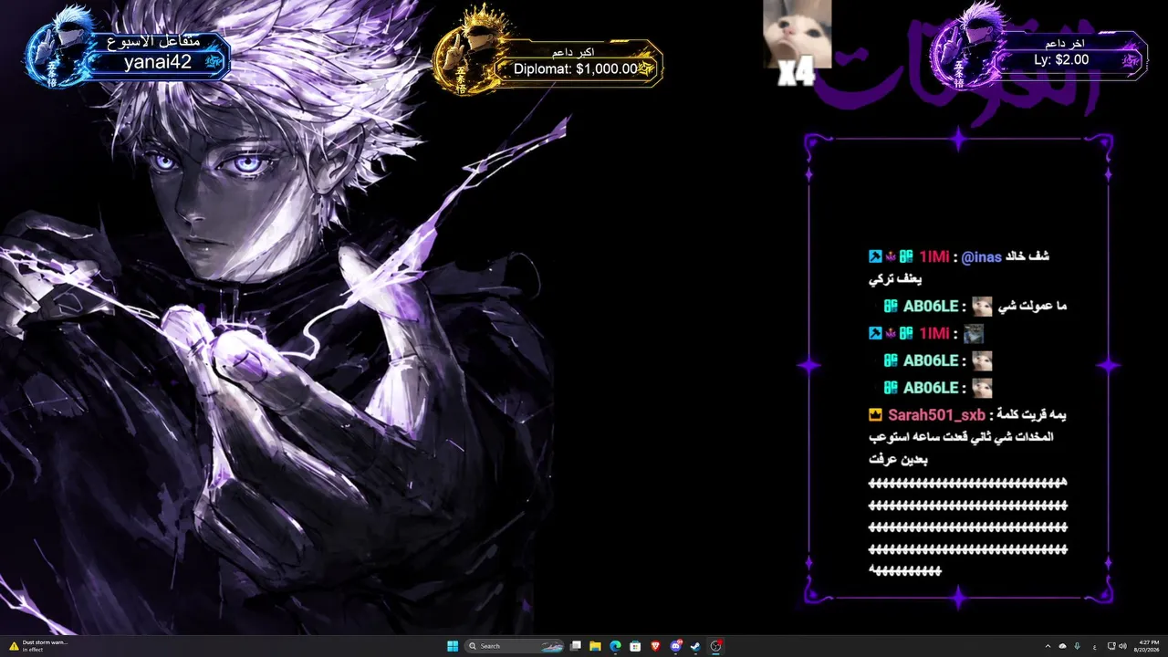1168x657 pixels.
Task: Open Microsoft Edge from the taskbar
Action: pos(615,646)
